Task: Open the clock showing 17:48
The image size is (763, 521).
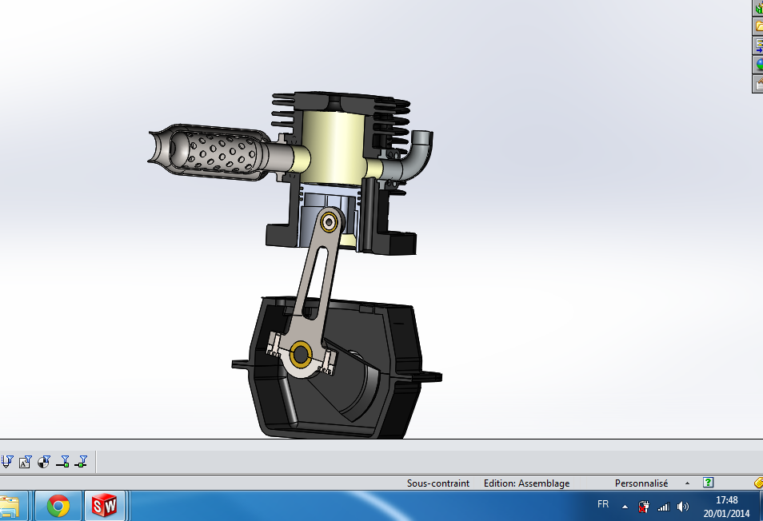Action: 726,507
